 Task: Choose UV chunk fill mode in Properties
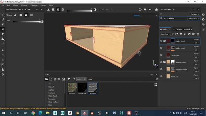[32, 15]
